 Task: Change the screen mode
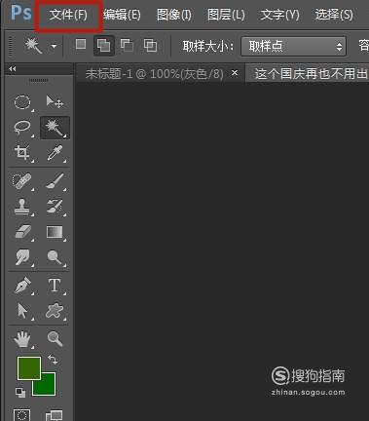tap(54, 415)
